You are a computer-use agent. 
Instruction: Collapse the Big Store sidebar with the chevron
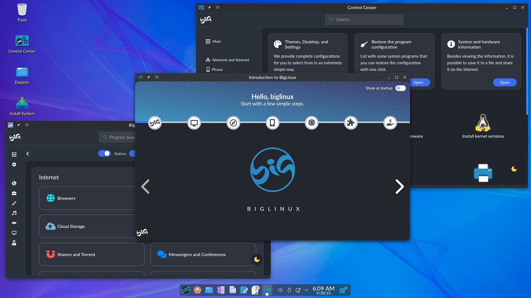coord(27,153)
